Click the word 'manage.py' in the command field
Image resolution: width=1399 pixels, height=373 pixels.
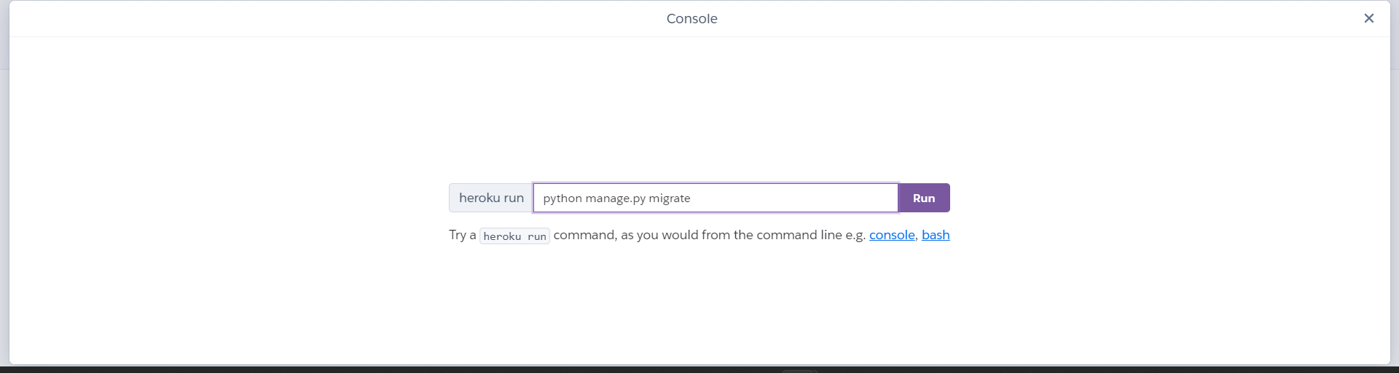(615, 198)
